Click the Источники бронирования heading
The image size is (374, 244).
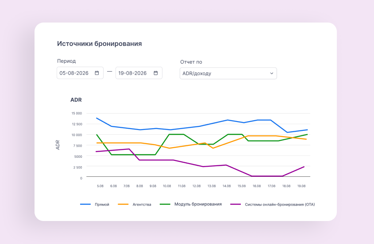coord(100,44)
